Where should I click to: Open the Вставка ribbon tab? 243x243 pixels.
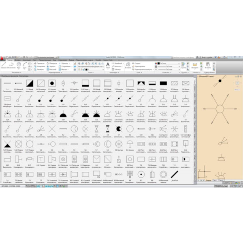tap(18, 60)
